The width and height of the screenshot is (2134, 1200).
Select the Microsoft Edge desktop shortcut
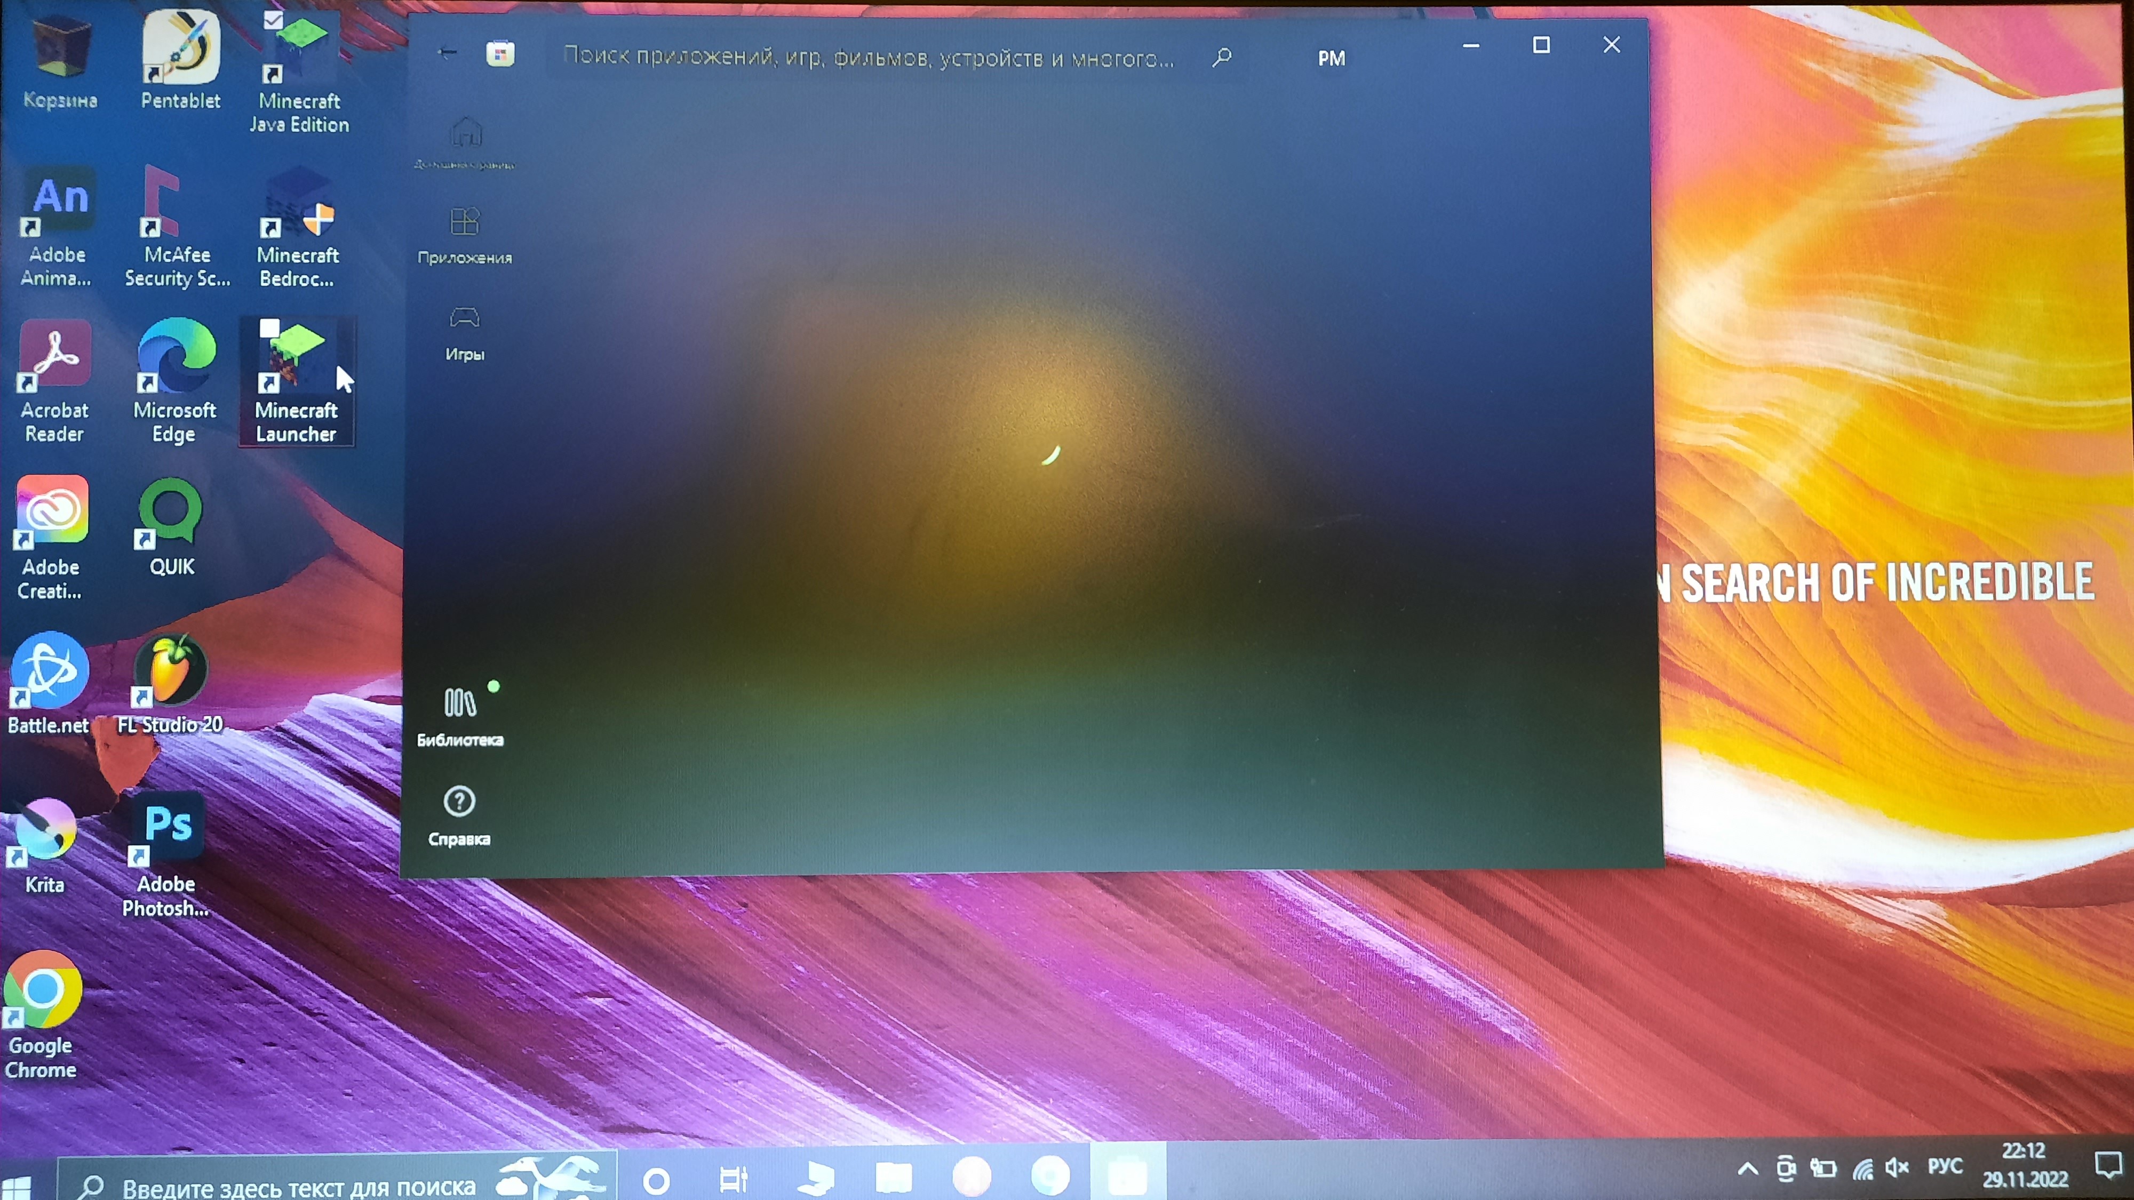[x=174, y=382]
